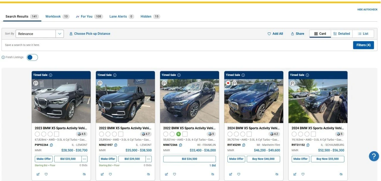Open title of 2022 BMW X5 N9N21957
381x181 pixels.
coord(125,128)
